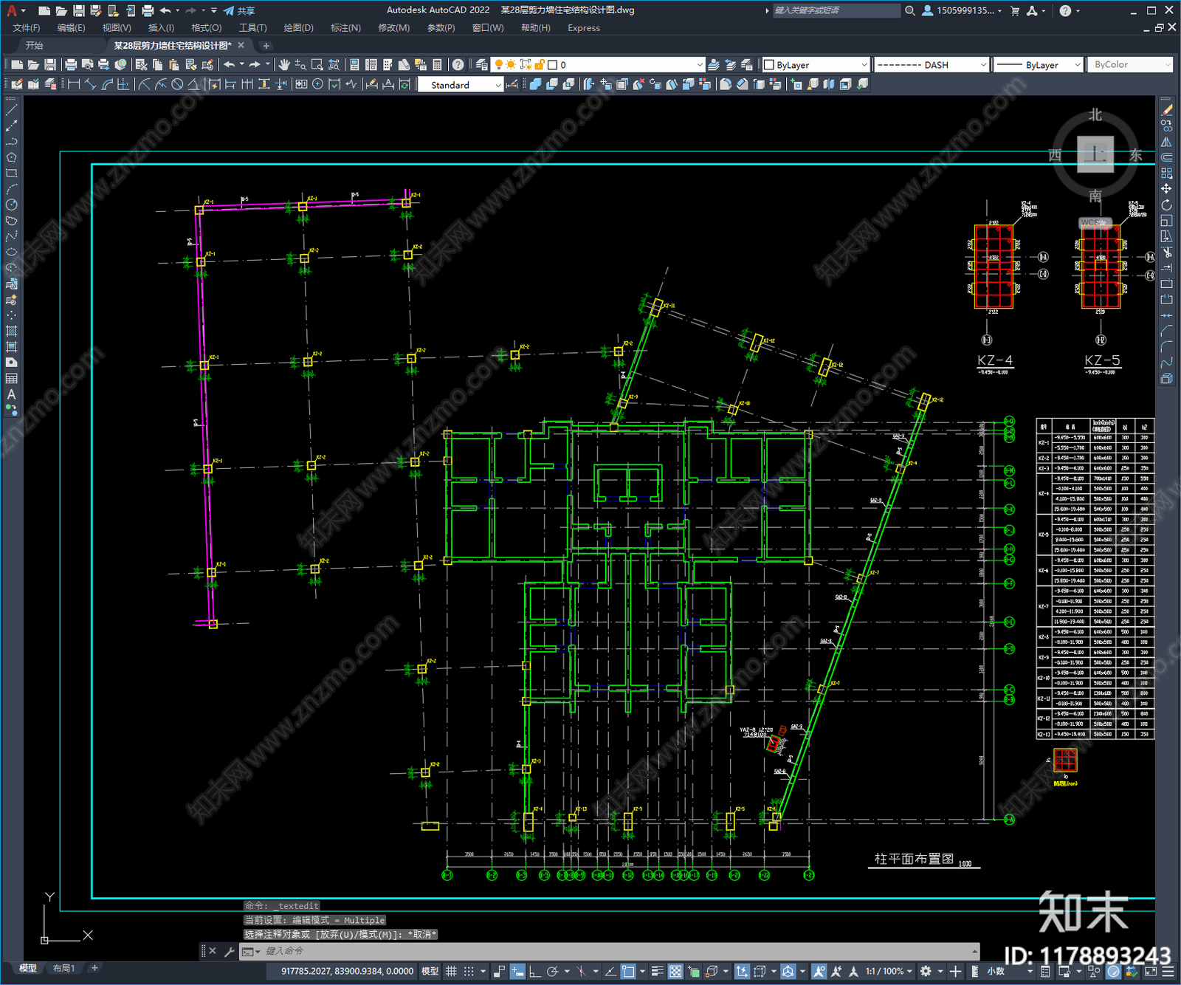Open the Workspace Switching gear icon
Image resolution: width=1181 pixels, height=985 pixels.
pos(926,972)
